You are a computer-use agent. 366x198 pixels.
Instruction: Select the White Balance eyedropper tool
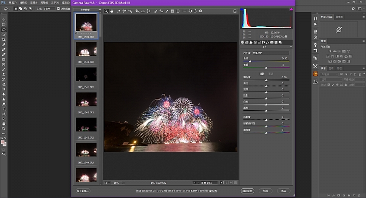(x=119, y=11)
